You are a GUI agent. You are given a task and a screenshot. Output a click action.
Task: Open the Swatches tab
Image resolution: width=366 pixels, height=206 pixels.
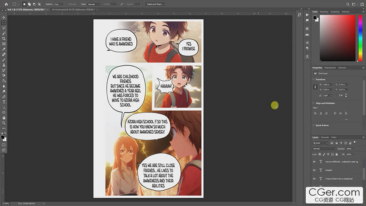click(324, 12)
